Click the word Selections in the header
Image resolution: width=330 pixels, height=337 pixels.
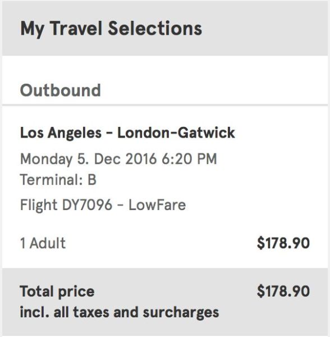tap(155, 28)
